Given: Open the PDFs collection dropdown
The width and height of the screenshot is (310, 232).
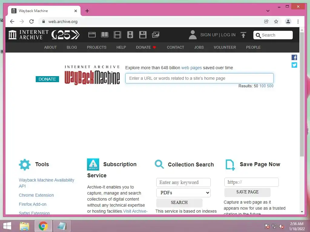Looking at the screenshot, I should (x=183, y=193).
